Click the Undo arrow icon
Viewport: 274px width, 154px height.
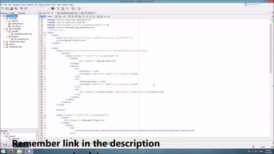click(x=21, y=9)
